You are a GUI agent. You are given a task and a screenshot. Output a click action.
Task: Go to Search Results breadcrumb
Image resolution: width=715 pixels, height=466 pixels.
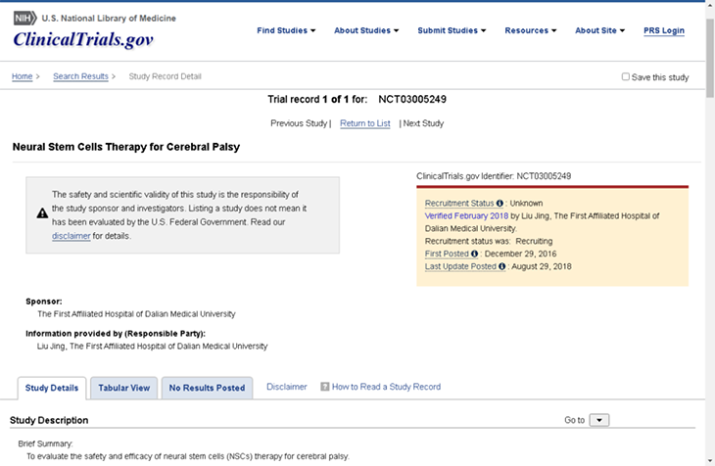click(x=80, y=76)
